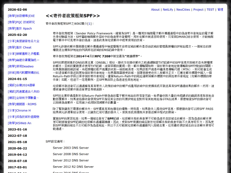Click the 'Server 2008 DNS Server' entry

coord(71,154)
